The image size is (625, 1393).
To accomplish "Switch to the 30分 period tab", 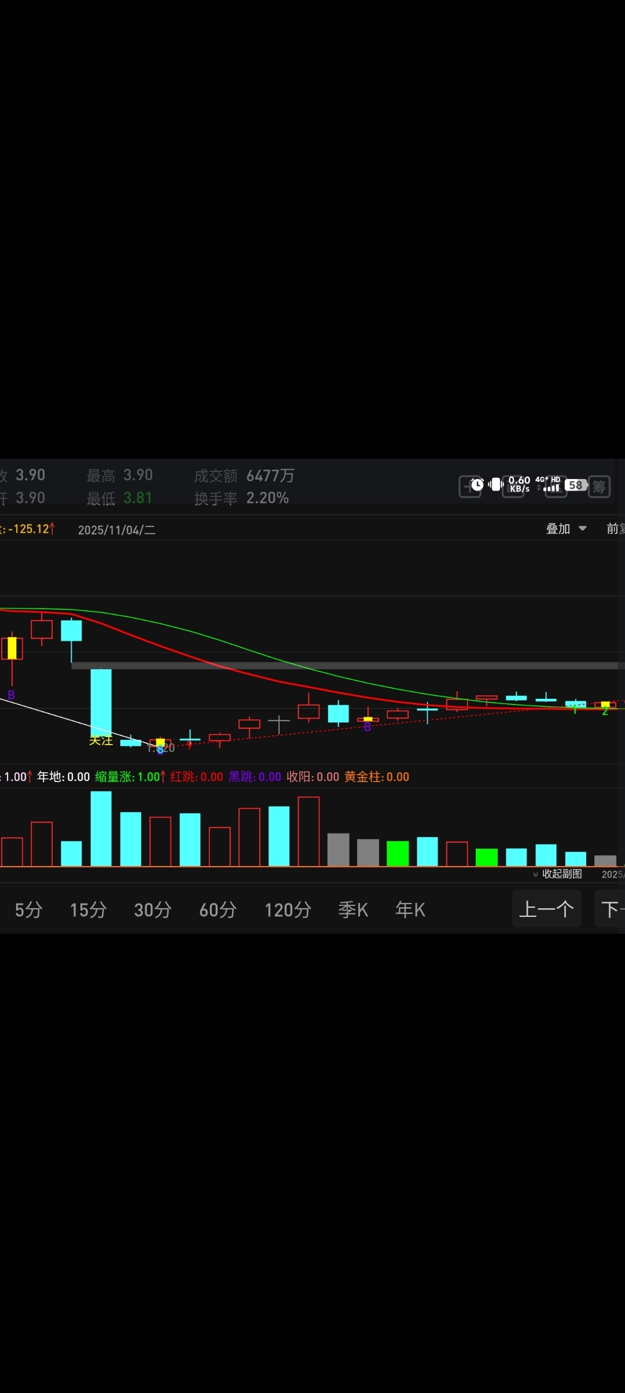I will click(x=153, y=910).
